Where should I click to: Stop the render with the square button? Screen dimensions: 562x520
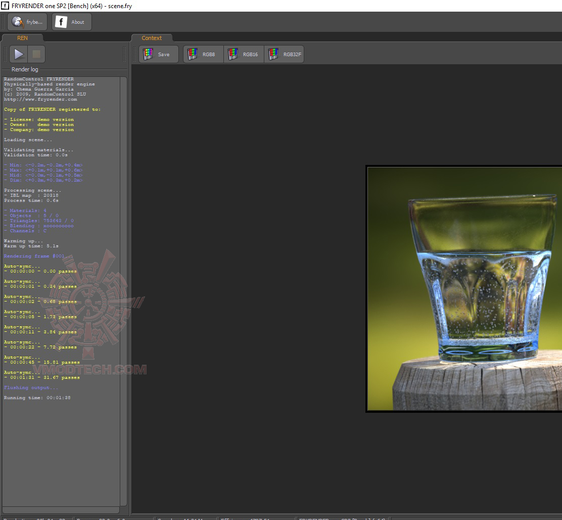click(x=36, y=54)
